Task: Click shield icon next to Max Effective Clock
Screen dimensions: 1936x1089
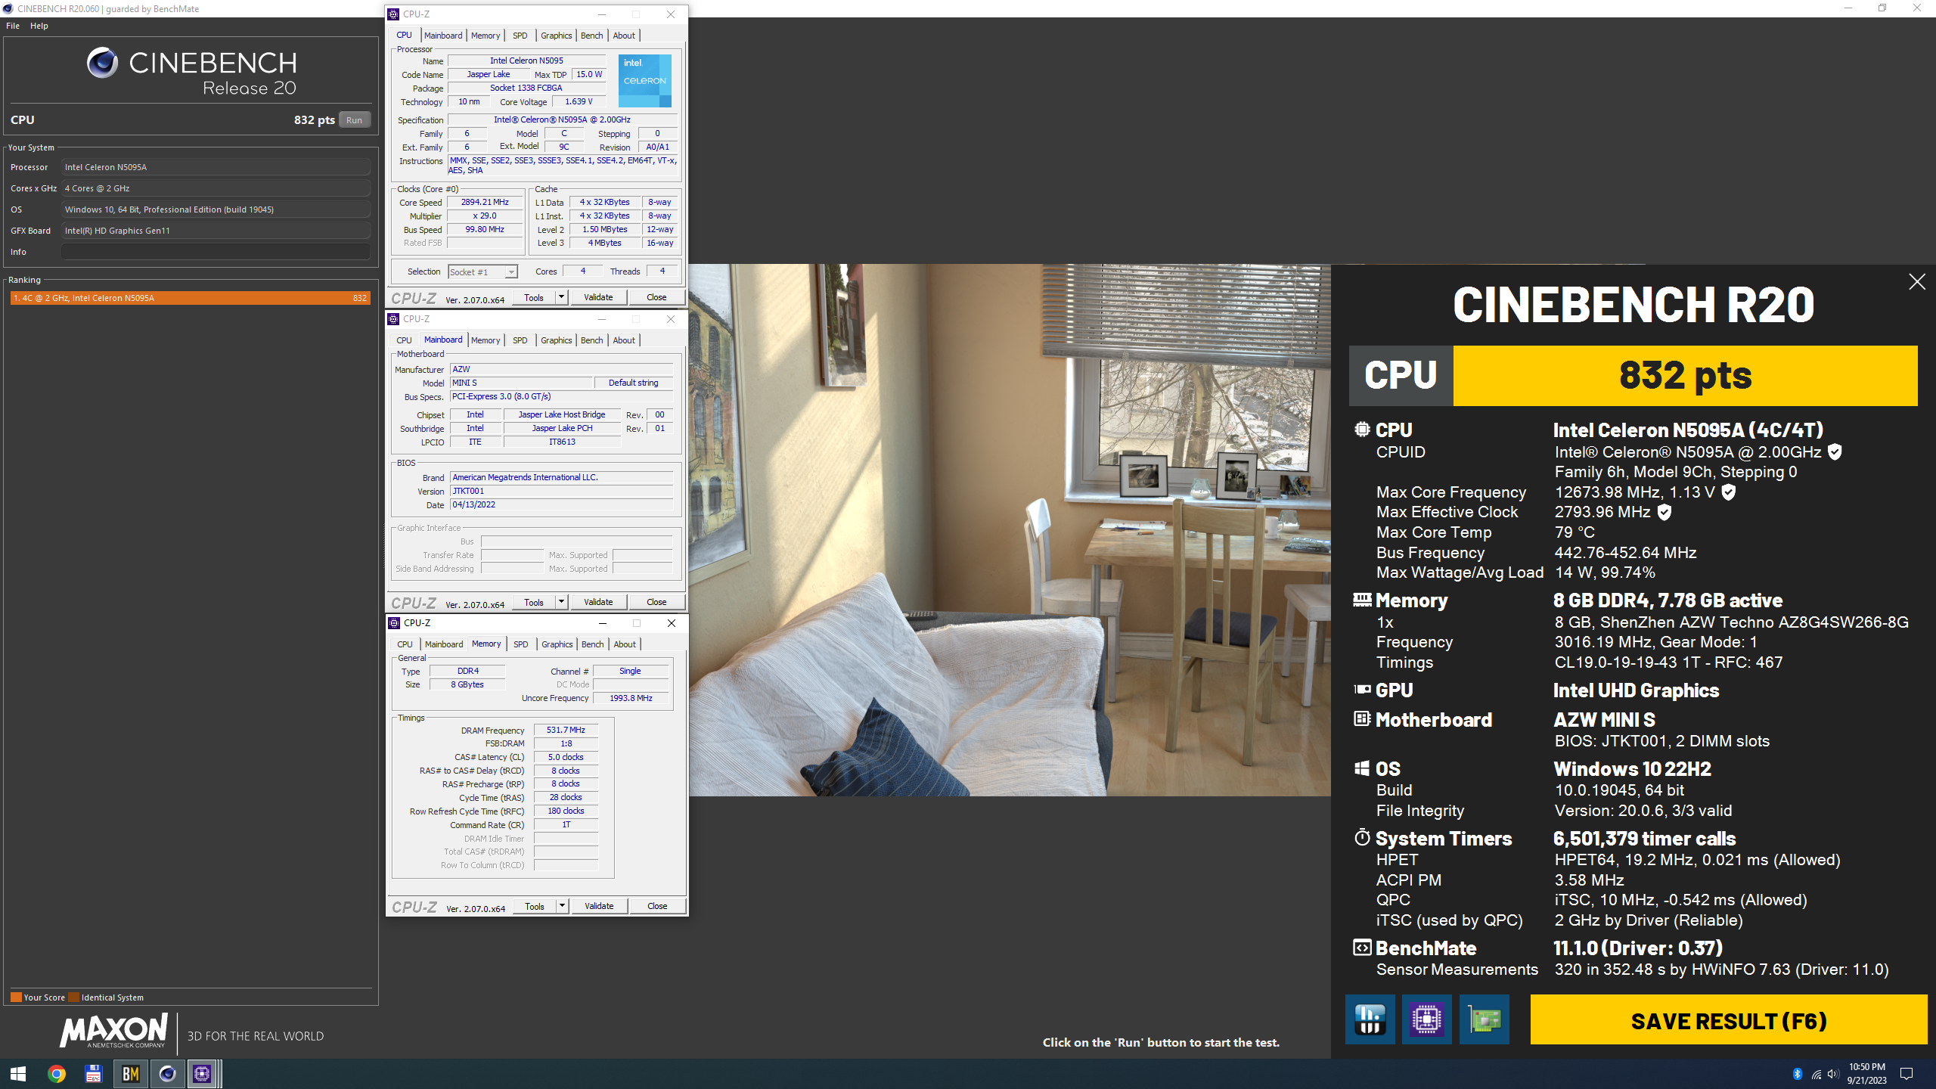Action: (x=1665, y=512)
